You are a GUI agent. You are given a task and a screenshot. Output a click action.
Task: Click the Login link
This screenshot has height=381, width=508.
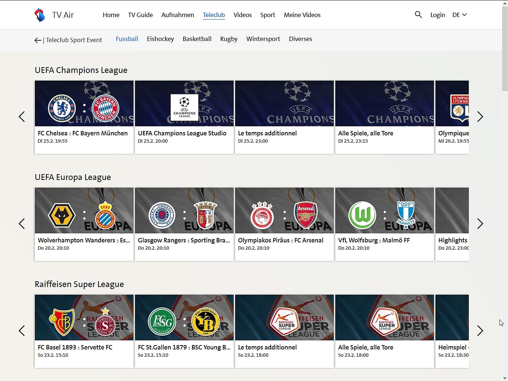click(438, 15)
